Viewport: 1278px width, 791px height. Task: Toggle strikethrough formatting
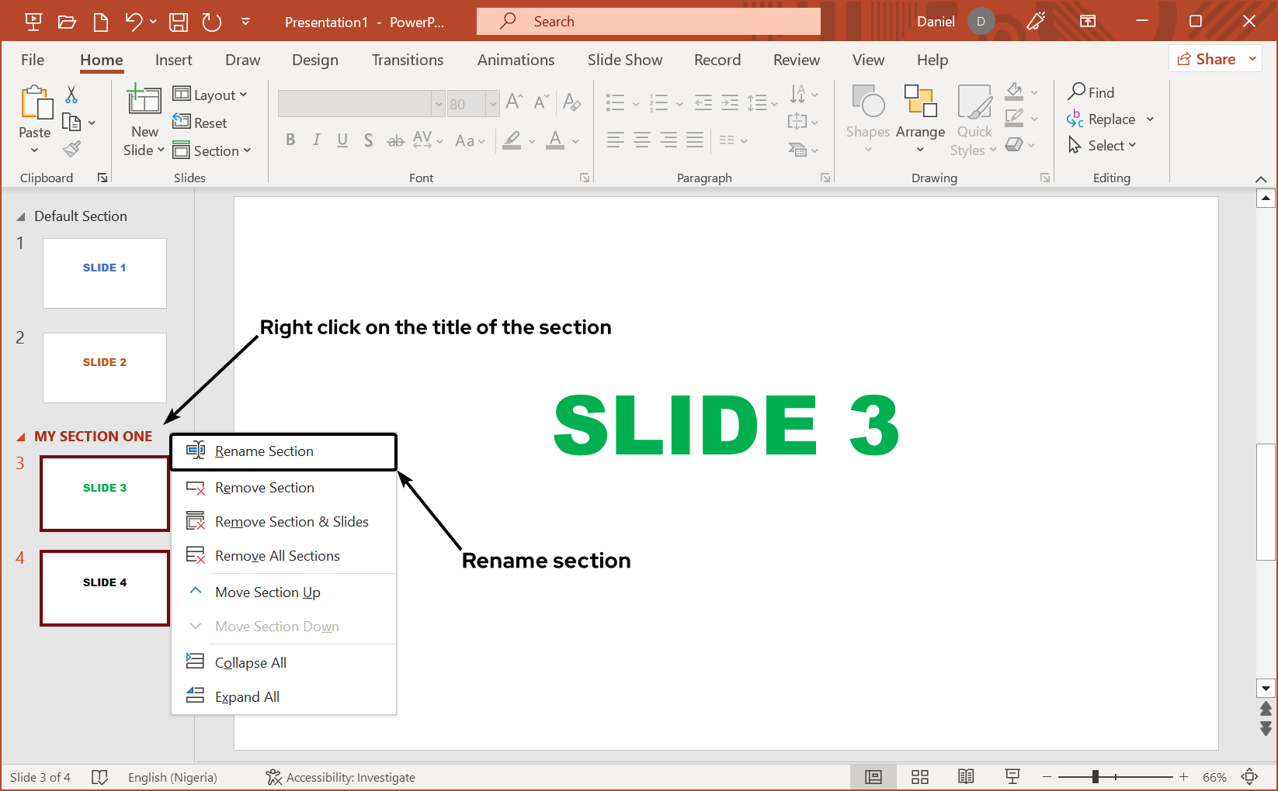point(395,140)
